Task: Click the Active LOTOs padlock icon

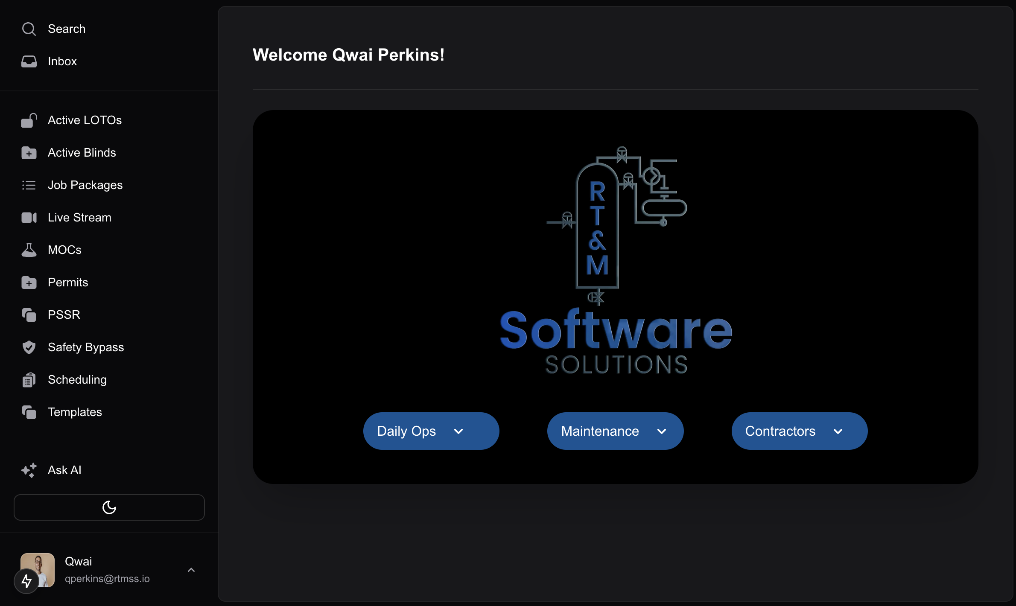Action: click(29, 120)
